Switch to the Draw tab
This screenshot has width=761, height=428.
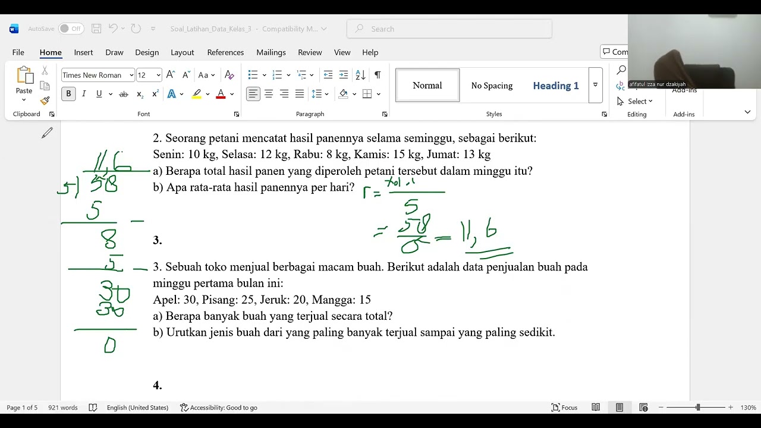(114, 52)
